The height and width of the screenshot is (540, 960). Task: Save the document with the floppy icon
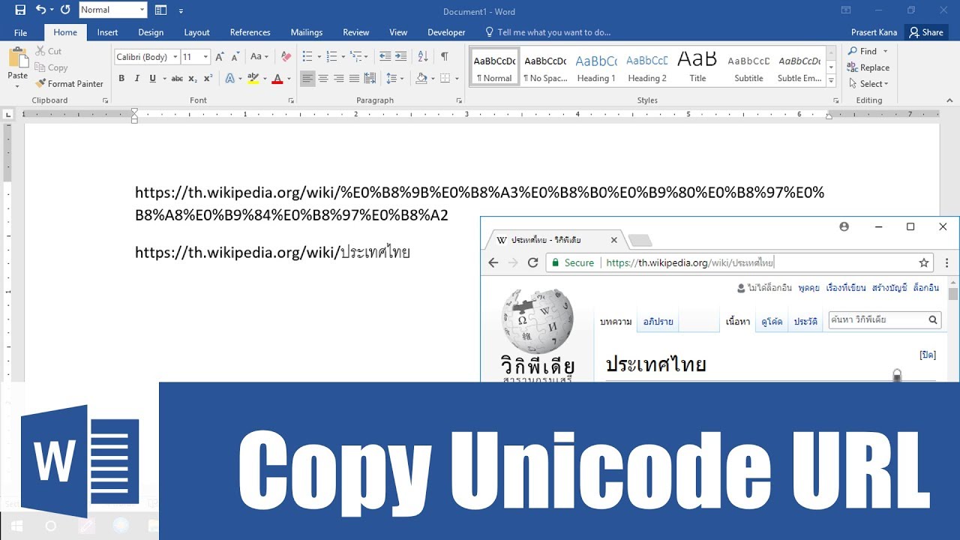(x=20, y=10)
